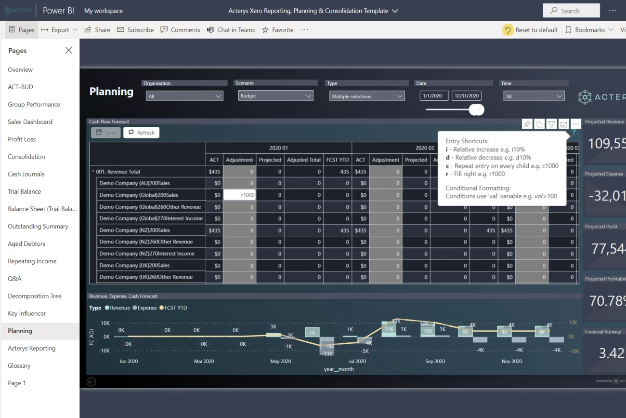The height and width of the screenshot is (418, 626).
Task: Click the Acterys logo in the header
Action: [18, 11]
